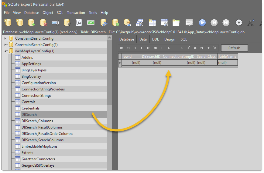
Task: Click the green EXIT toolbar icon
Action: (x=91, y=22)
